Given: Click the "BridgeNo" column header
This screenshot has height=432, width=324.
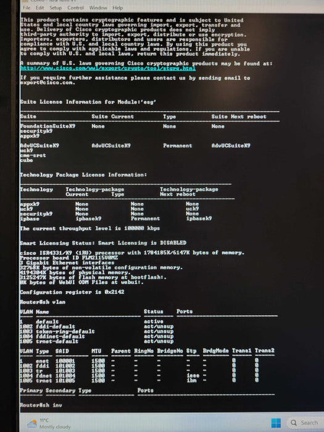Looking at the screenshot, I should point(170,351).
